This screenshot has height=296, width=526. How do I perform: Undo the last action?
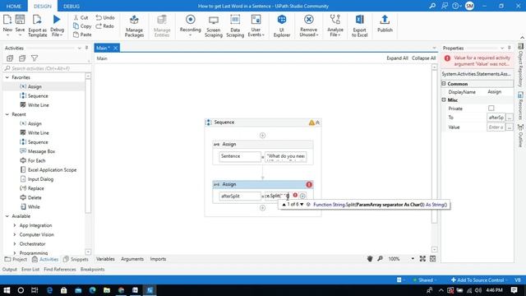[x=105, y=17]
